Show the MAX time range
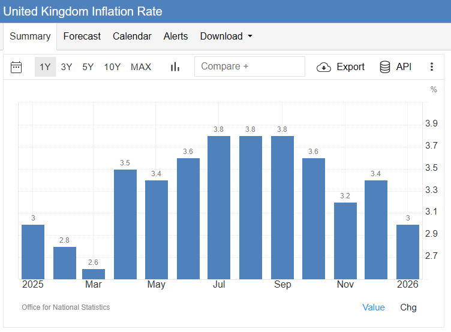 141,67
